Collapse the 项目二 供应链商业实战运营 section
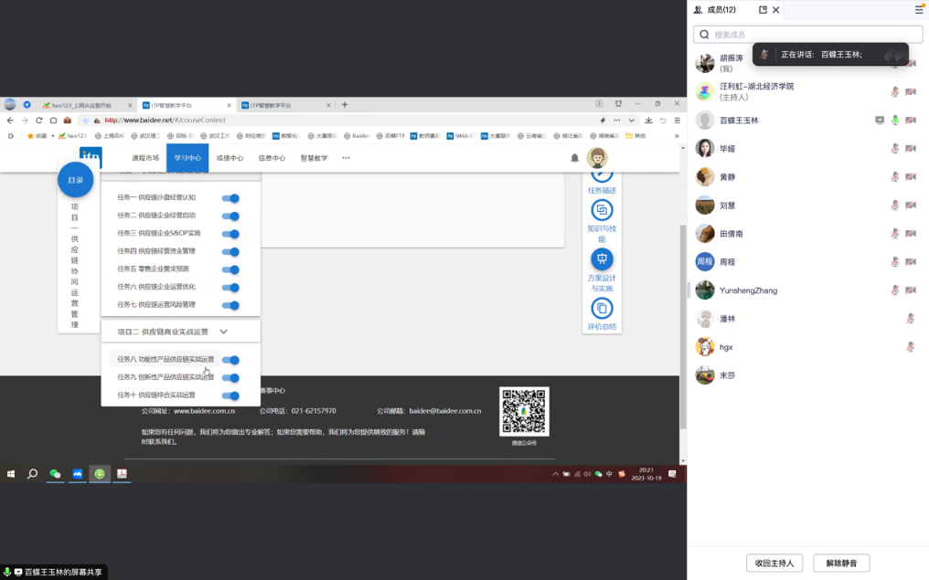The height and width of the screenshot is (580, 929). point(223,332)
